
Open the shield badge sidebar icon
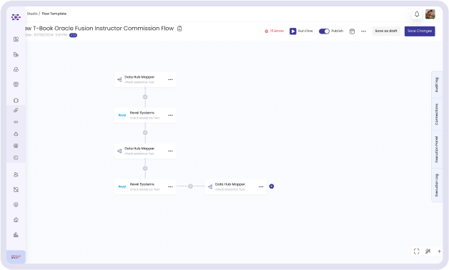pos(16,84)
